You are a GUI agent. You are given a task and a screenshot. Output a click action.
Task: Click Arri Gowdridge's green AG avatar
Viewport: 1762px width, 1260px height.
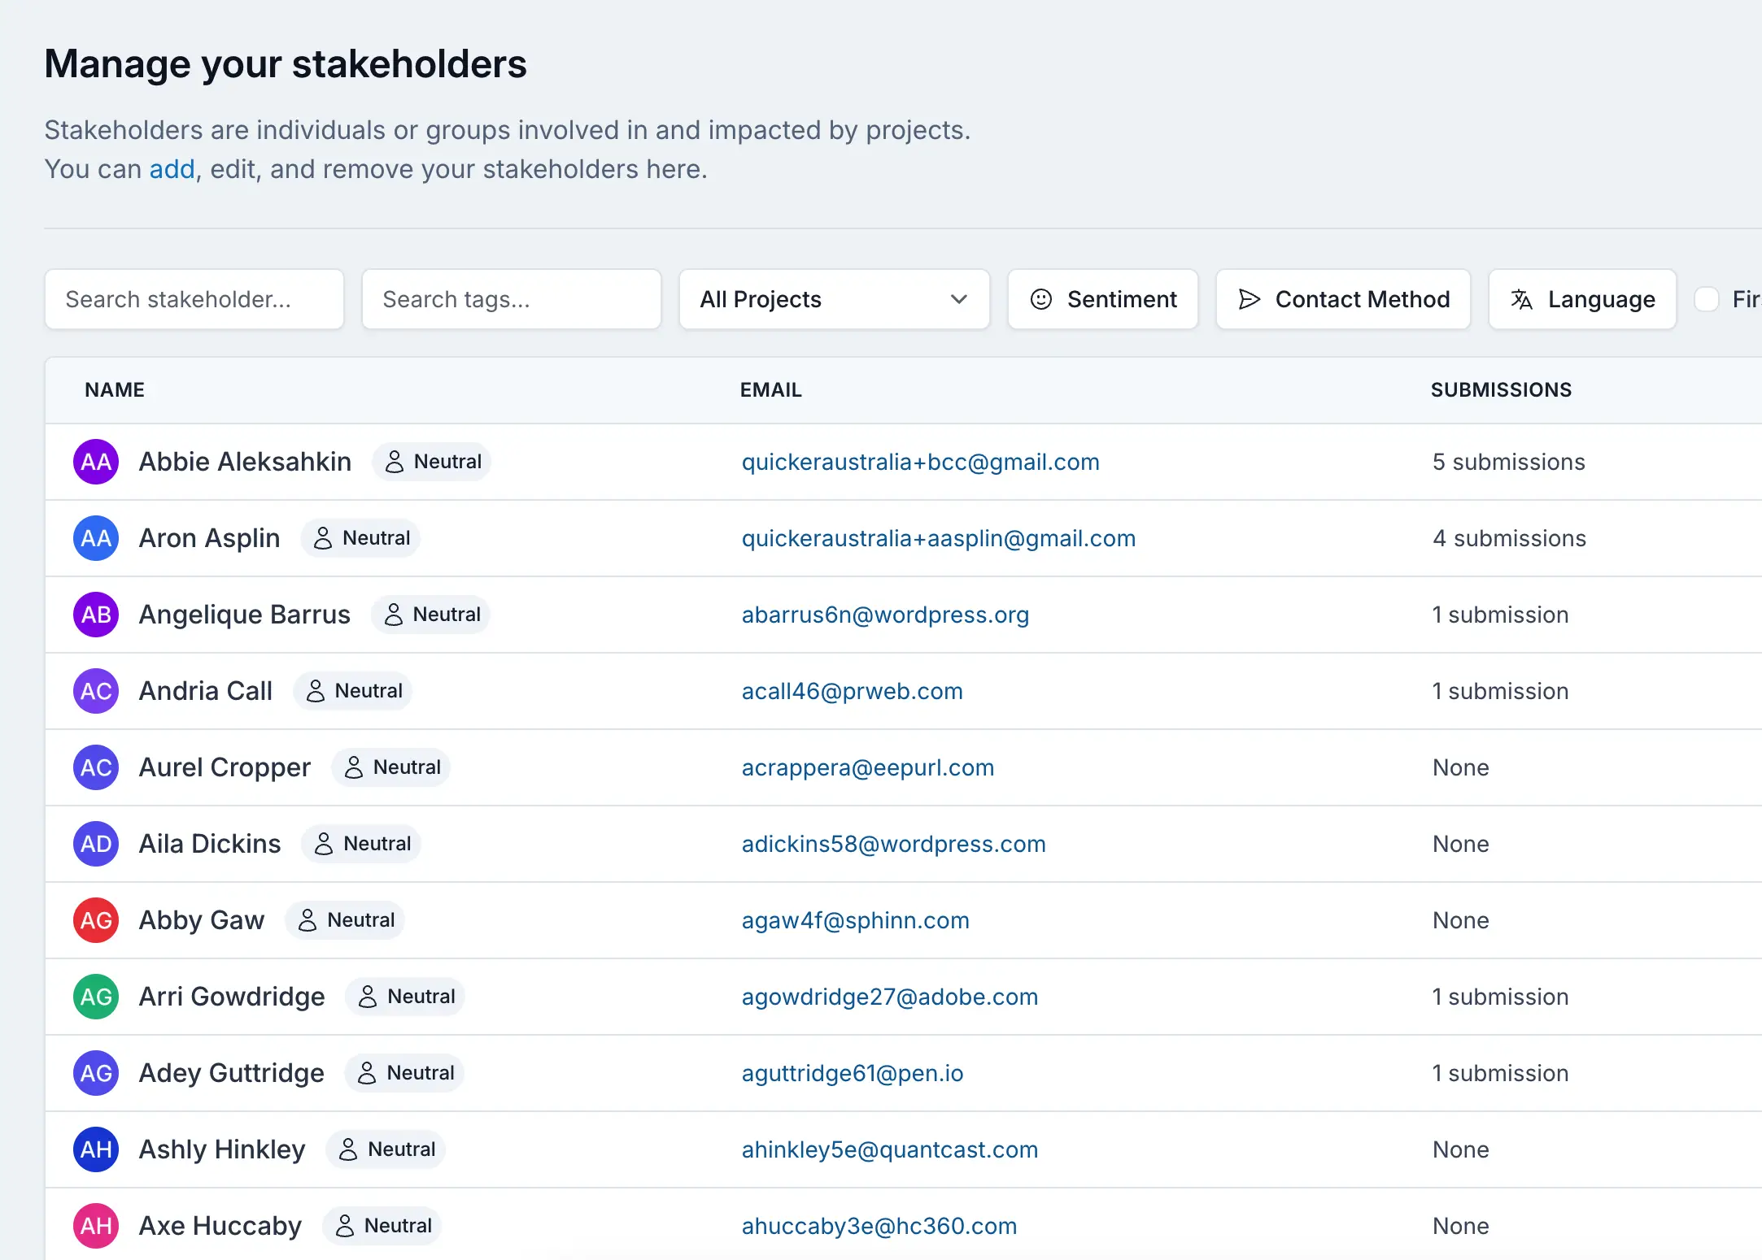coord(96,997)
